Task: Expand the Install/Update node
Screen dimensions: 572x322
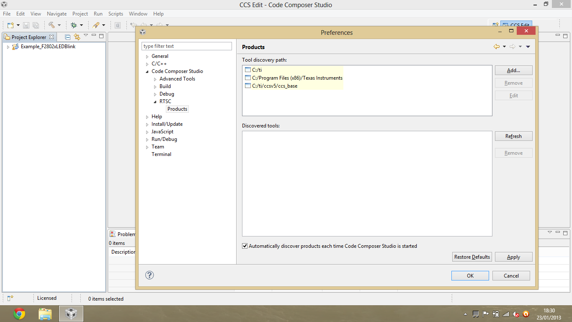Action: [x=147, y=124]
